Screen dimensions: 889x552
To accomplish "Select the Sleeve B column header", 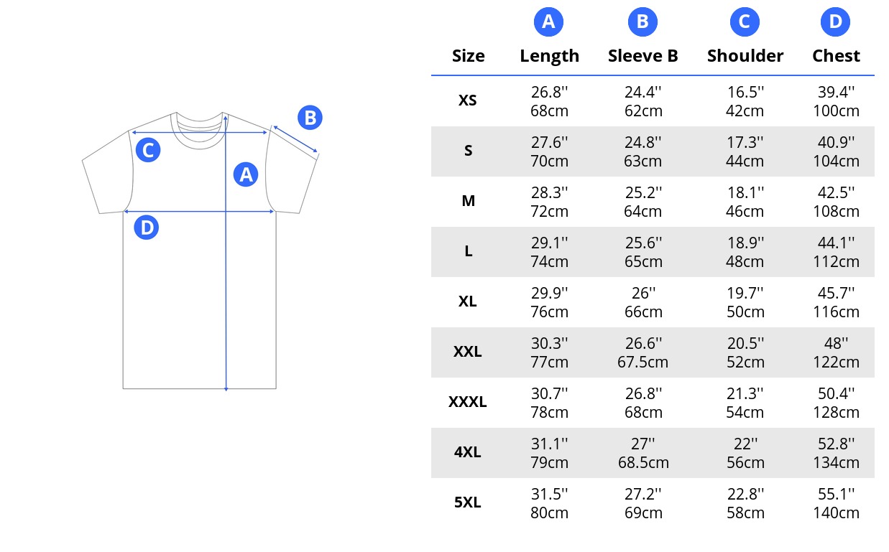I will click(x=643, y=56).
